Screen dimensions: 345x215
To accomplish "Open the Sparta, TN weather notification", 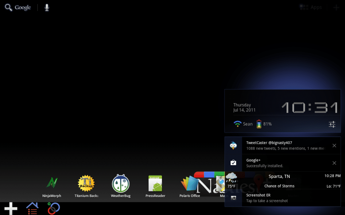I will click(x=283, y=180).
